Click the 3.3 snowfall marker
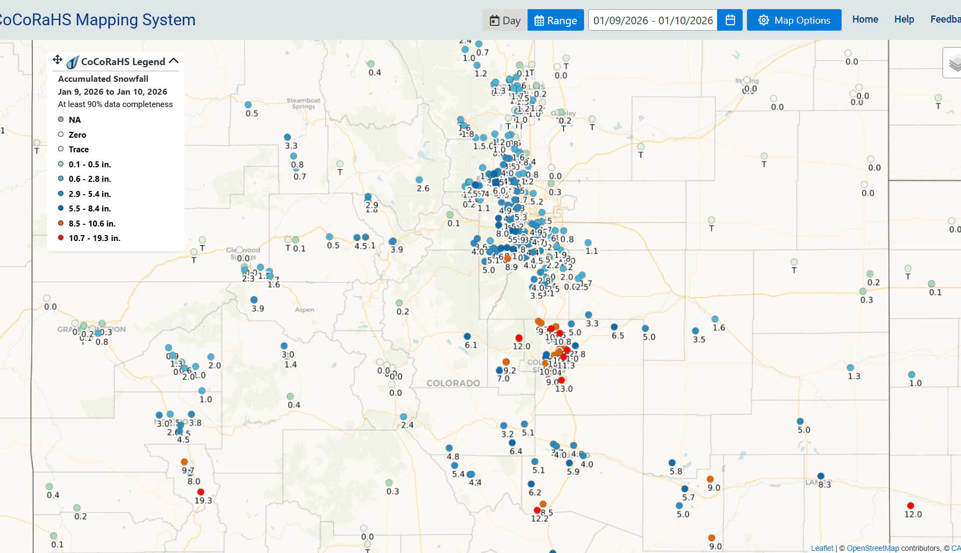 (287, 137)
